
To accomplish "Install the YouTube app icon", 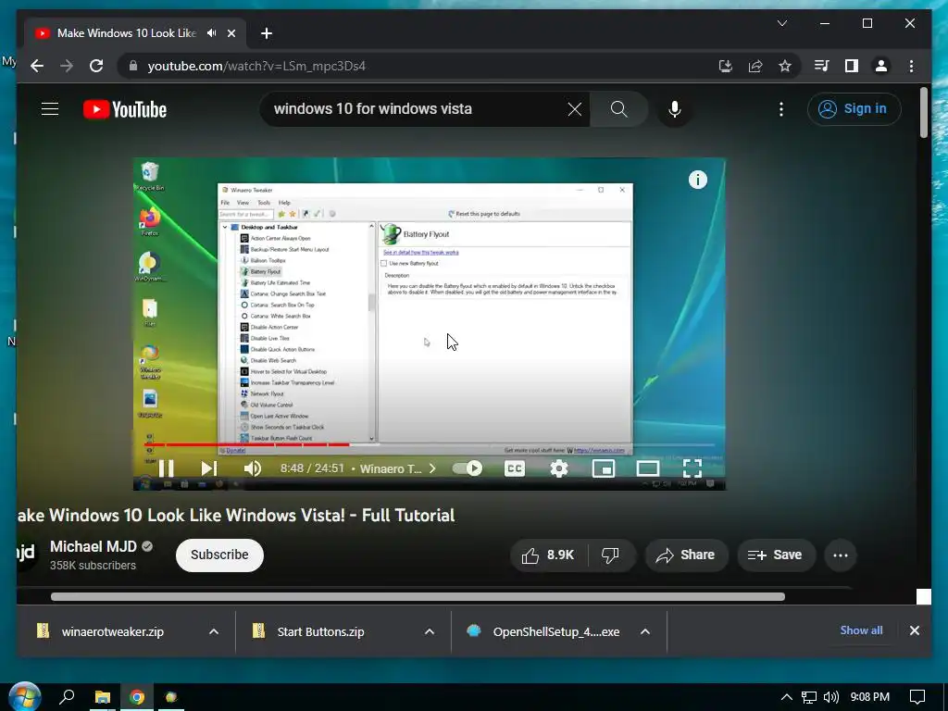I will click(726, 66).
